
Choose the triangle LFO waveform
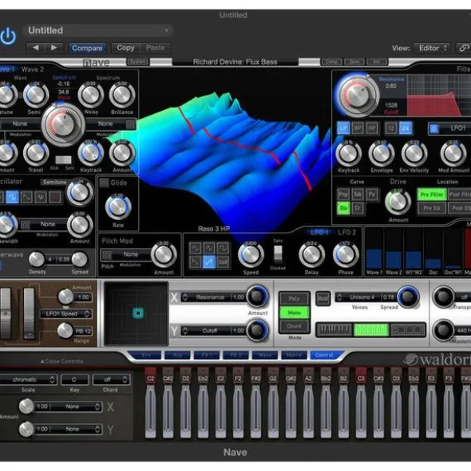pyautogui.click(x=209, y=249)
